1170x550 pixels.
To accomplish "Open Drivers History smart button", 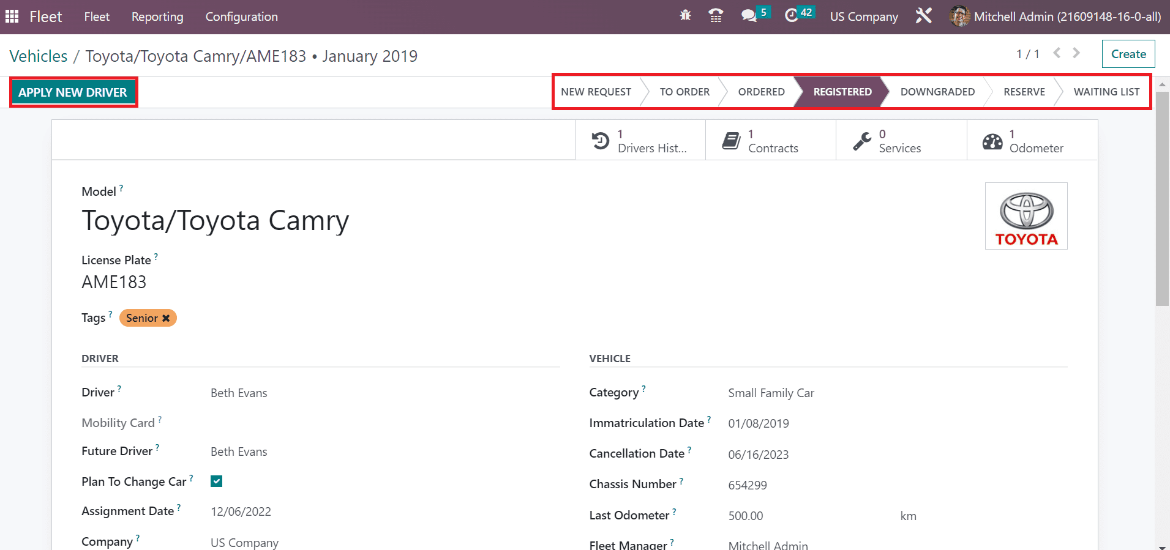I will [640, 141].
